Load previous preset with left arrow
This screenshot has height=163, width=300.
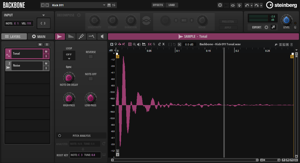(43, 5)
